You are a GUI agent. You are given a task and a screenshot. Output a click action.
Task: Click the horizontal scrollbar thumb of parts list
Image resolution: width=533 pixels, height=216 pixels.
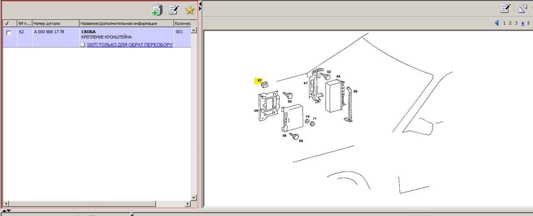tap(82, 204)
